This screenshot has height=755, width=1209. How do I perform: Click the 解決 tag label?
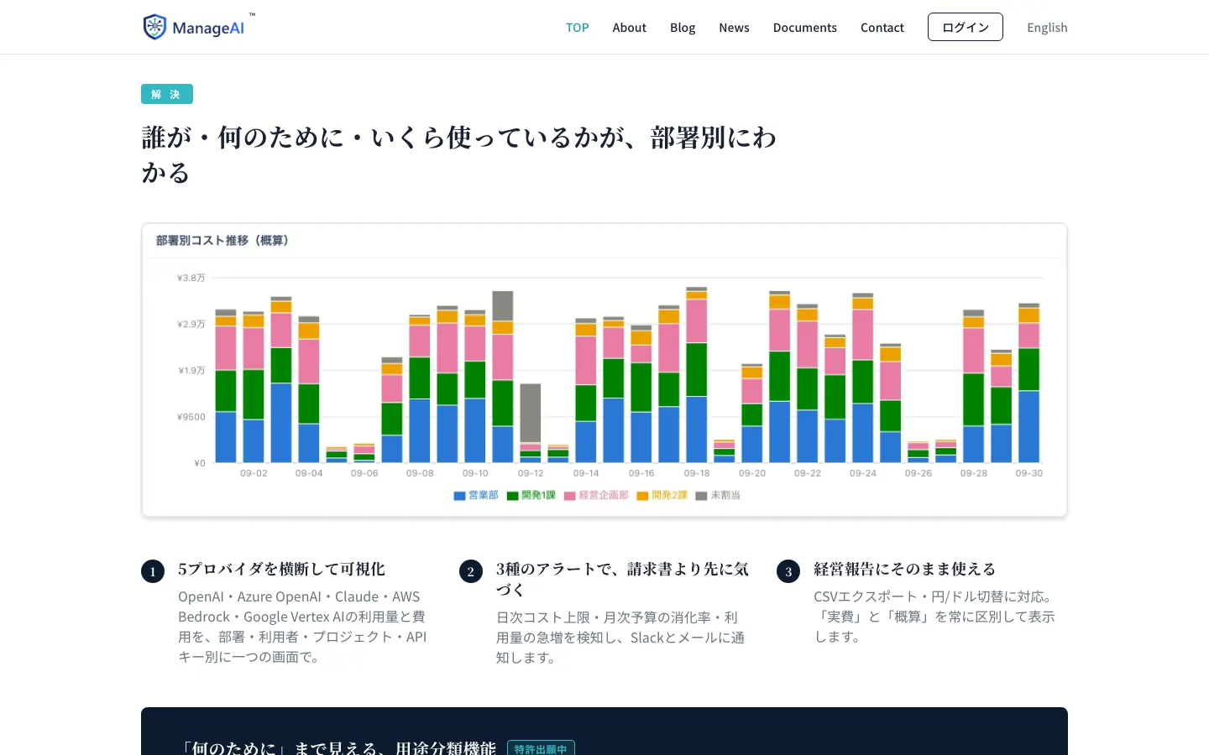pyautogui.click(x=167, y=94)
